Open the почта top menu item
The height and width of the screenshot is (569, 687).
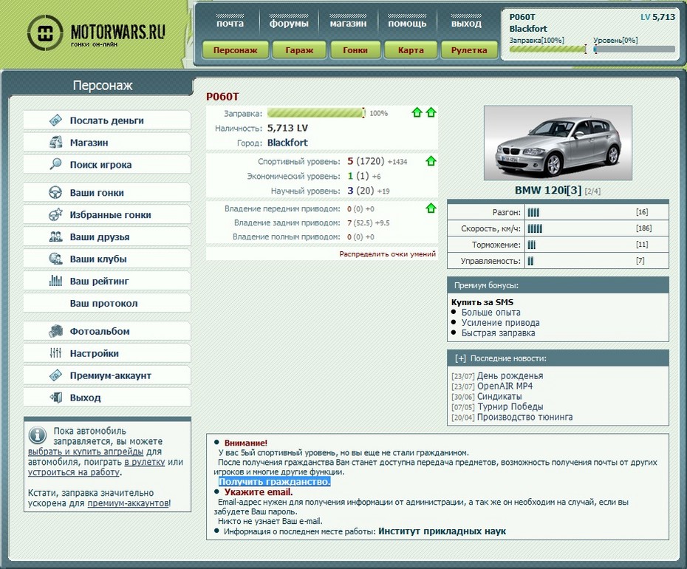click(x=230, y=23)
